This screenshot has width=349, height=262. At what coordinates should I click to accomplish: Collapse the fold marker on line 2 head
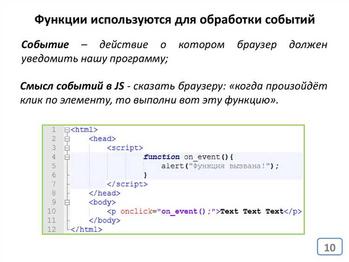coord(67,139)
